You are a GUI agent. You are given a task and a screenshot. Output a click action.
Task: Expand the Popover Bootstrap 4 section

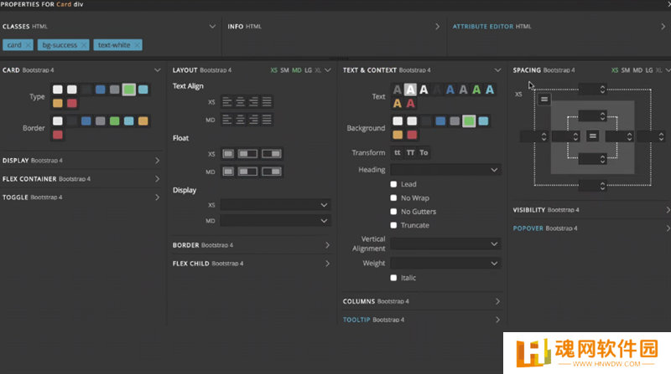[668, 228]
